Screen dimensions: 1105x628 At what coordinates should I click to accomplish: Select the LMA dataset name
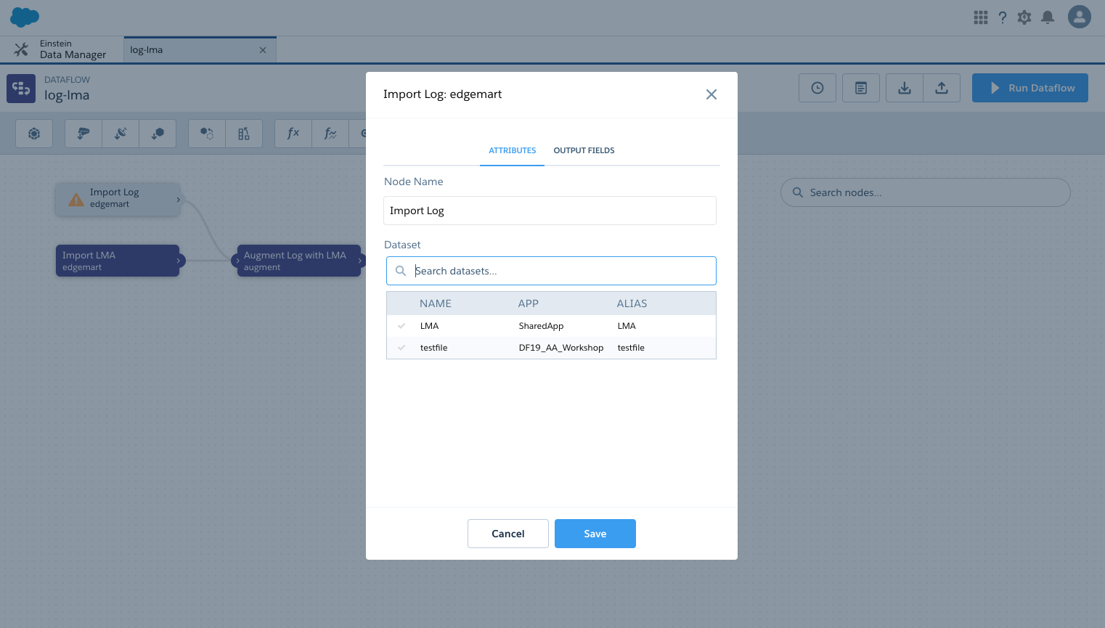click(430, 326)
